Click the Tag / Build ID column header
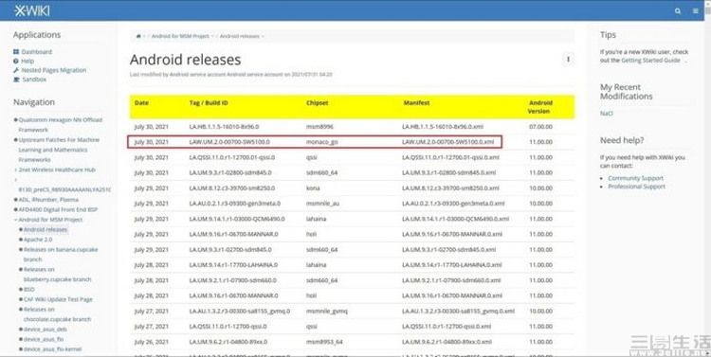 (209, 103)
